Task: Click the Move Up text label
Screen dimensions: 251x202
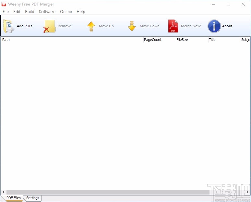Action: 106,26
